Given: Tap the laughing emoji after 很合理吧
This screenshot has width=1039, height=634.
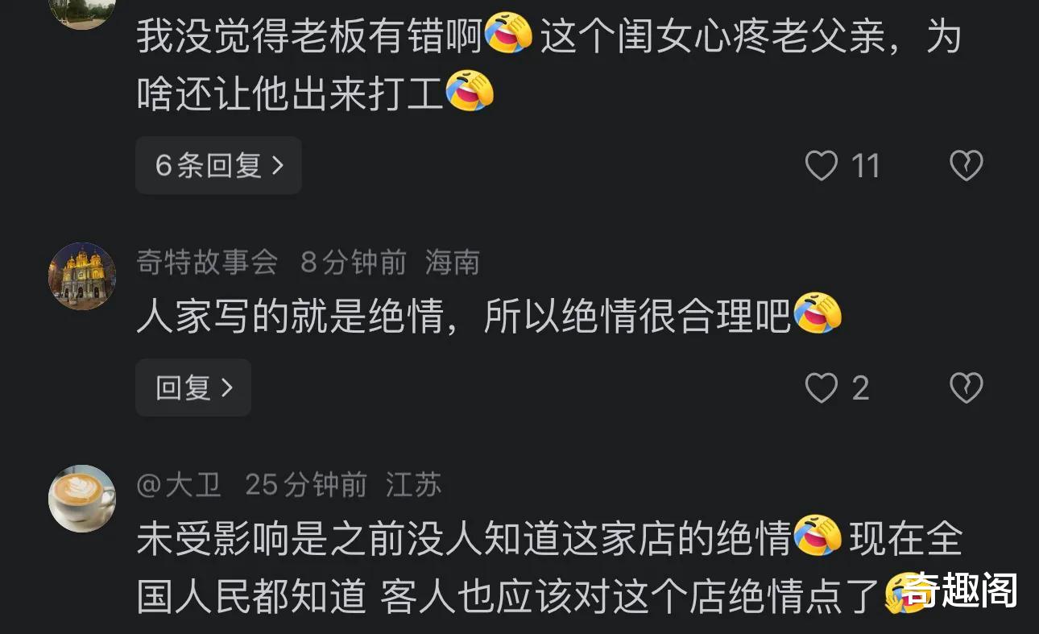Looking at the screenshot, I should point(818,314).
